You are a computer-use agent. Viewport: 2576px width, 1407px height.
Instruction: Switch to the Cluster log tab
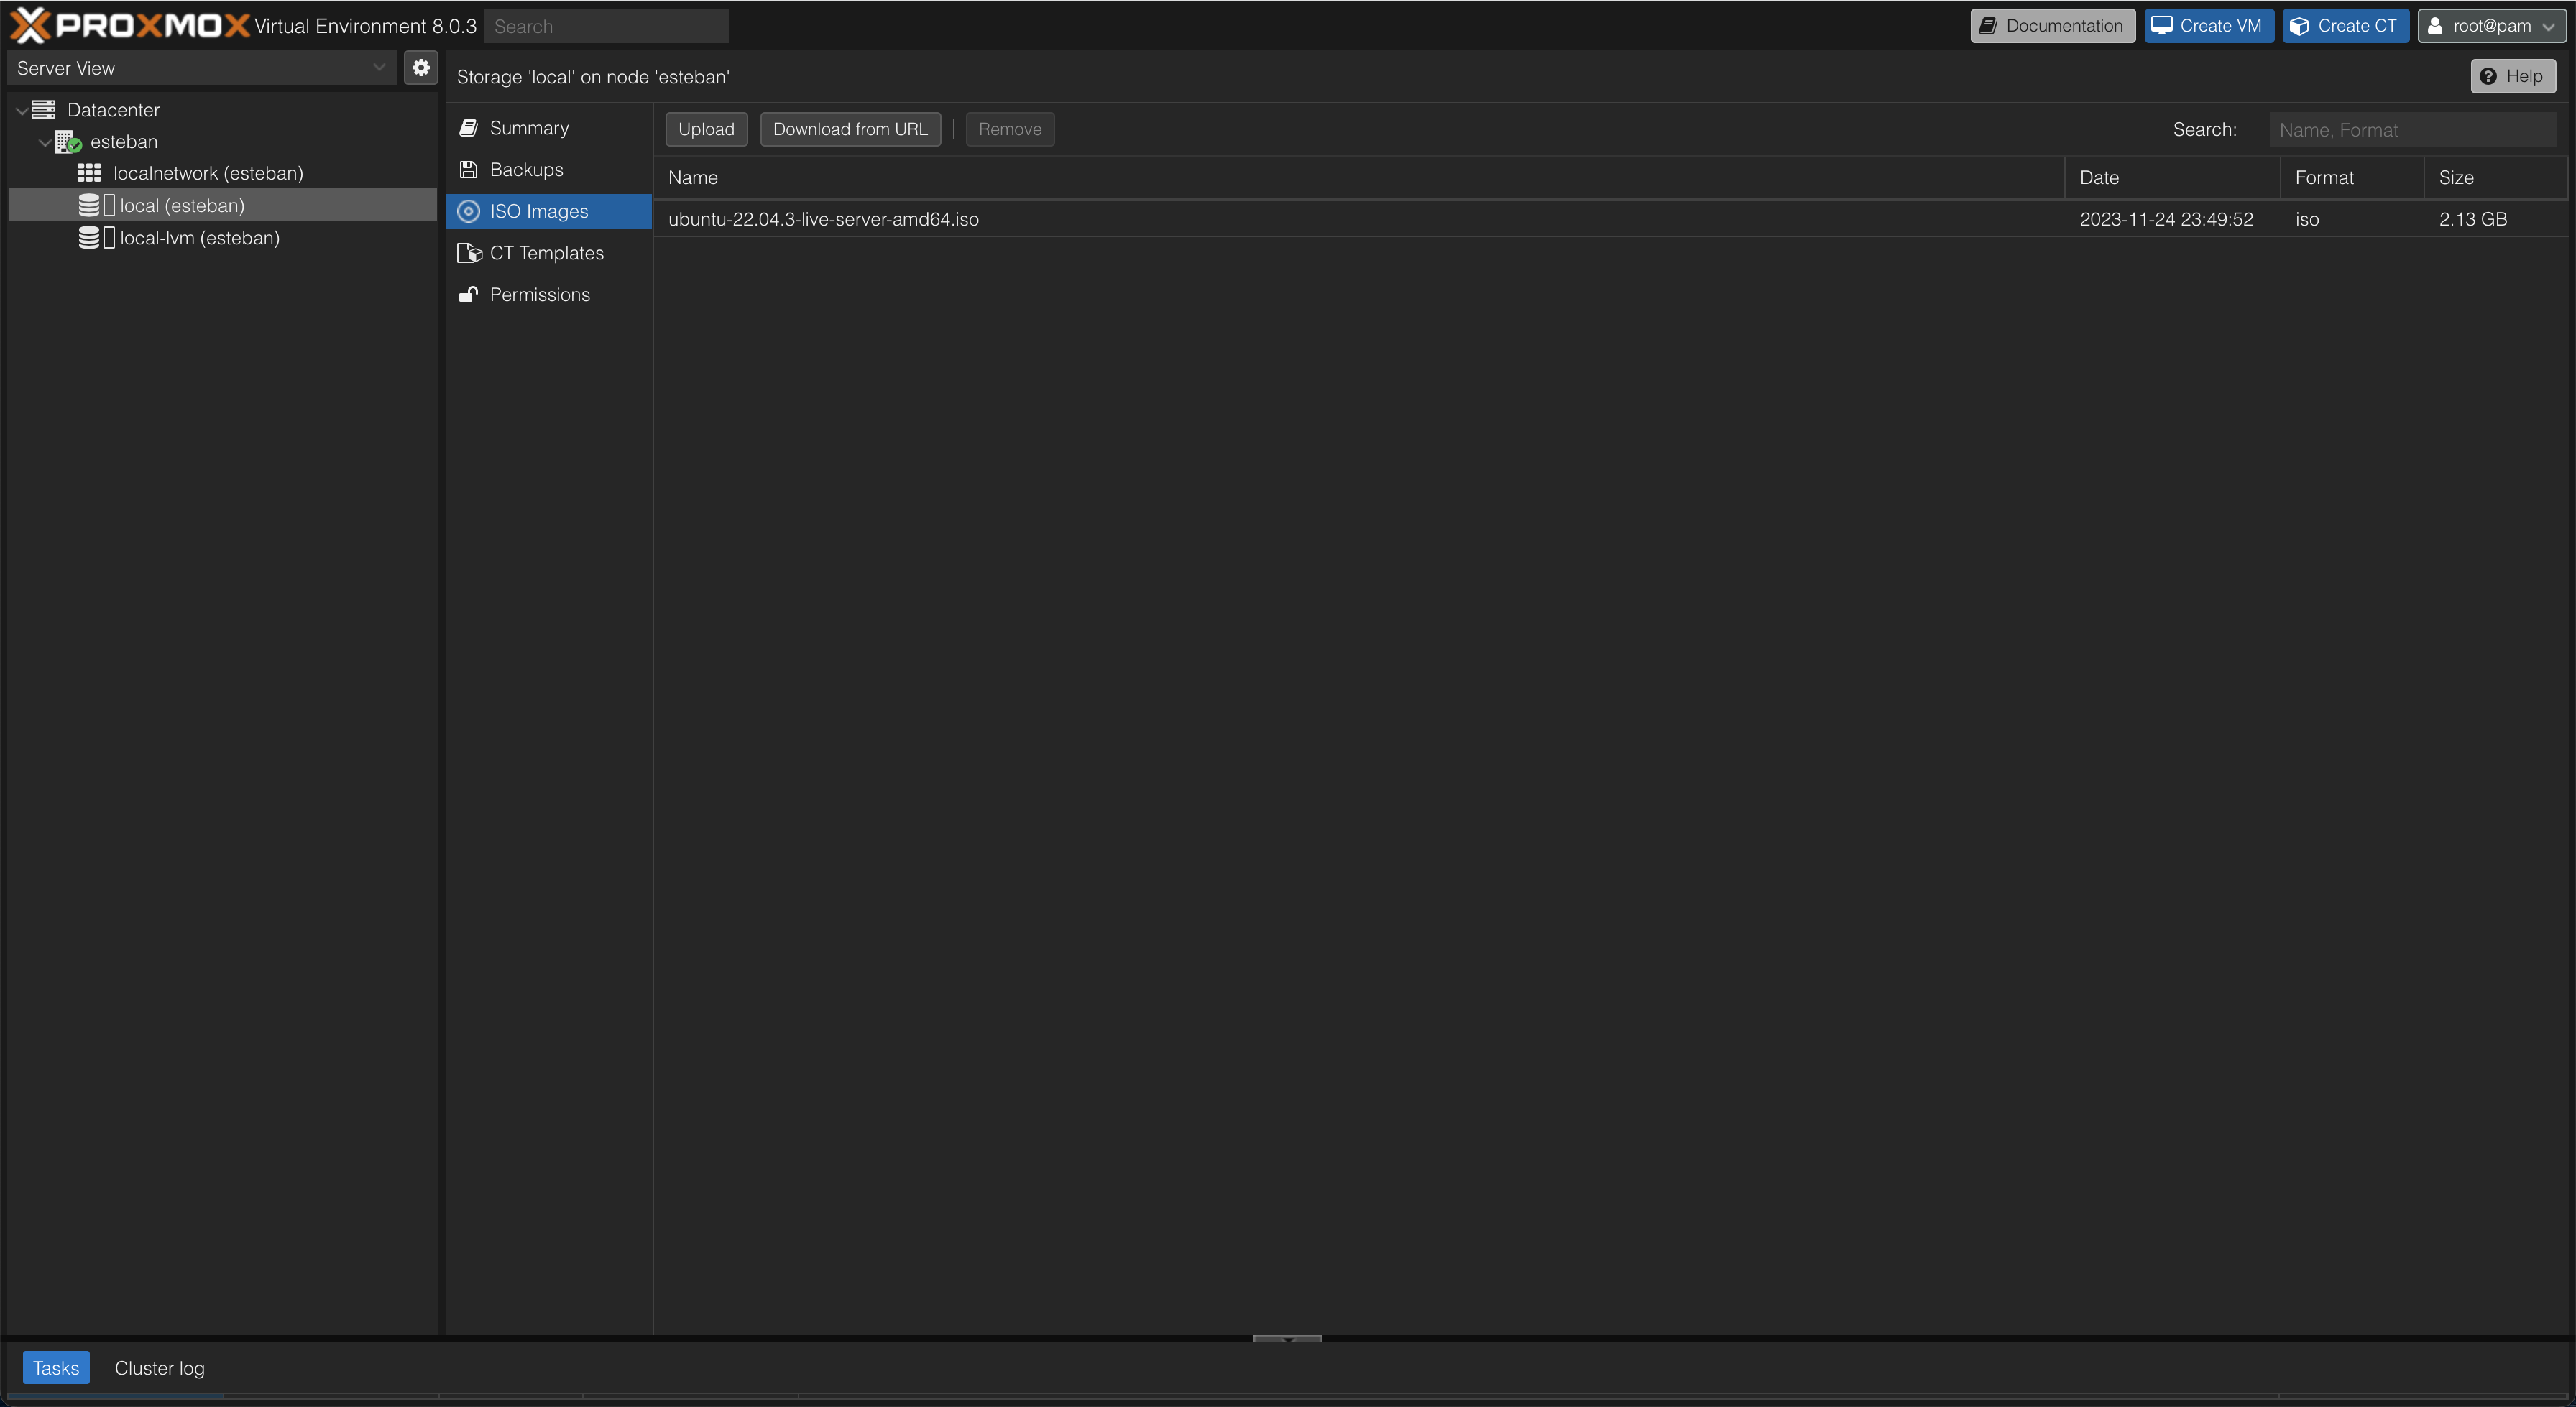coord(159,1368)
